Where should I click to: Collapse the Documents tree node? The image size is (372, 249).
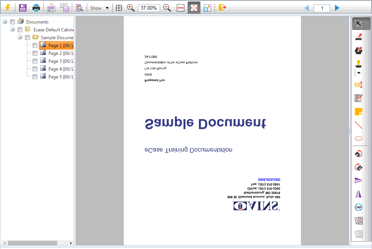5,22
